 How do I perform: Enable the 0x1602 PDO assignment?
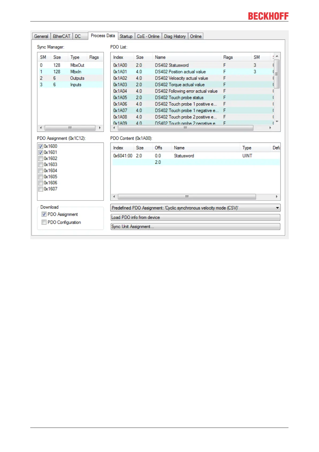41,159
